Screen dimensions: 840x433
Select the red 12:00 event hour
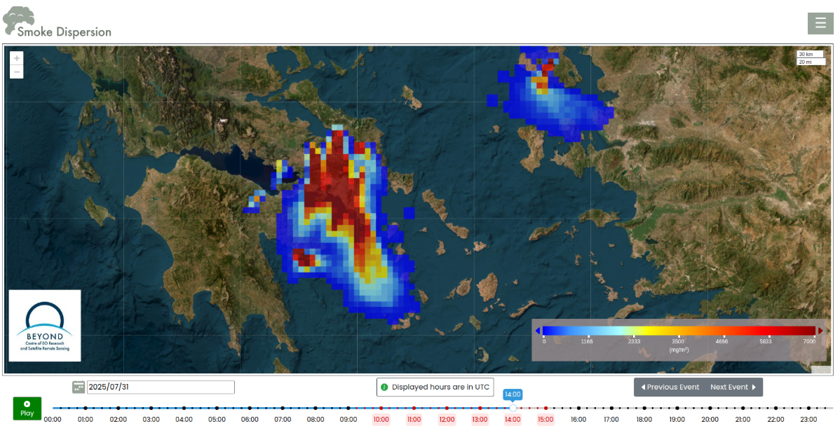coord(447,419)
